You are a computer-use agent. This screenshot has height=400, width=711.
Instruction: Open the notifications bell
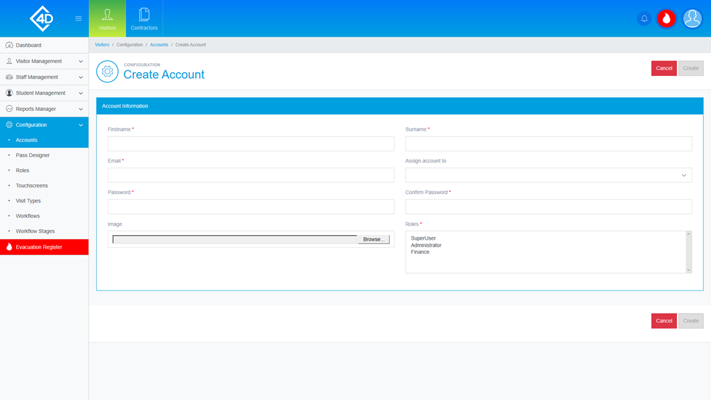click(644, 19)
